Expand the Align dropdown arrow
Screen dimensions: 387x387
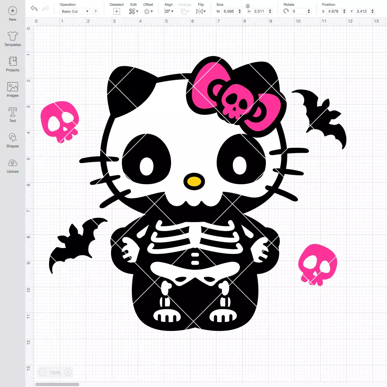172,11
